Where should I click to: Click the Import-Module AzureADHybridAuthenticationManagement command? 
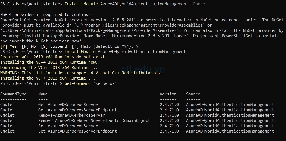pos(125,52)
